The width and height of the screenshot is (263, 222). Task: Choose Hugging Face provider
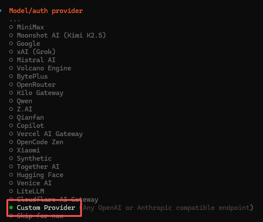(40, 175)
